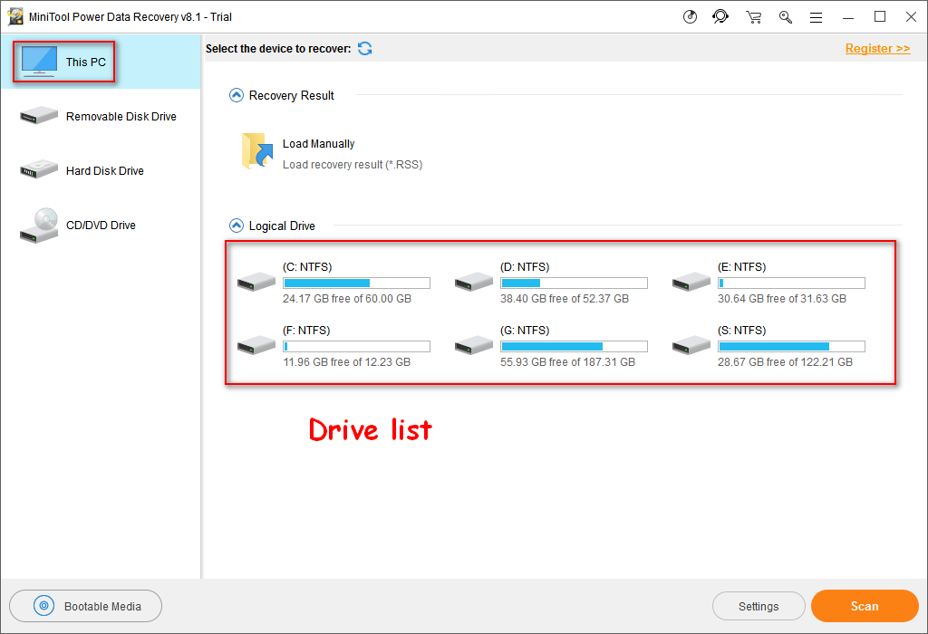
Task: Select the S: NTFS drive icon
Action: pyautogui.click(x=691, y=345)
